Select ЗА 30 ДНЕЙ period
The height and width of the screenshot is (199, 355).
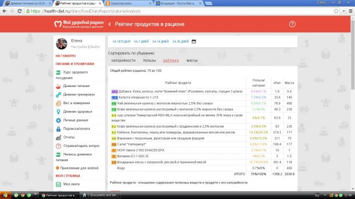pyautogui.click(x=181, y=42)
